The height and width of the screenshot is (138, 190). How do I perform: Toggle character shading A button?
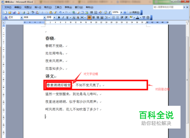78,17
